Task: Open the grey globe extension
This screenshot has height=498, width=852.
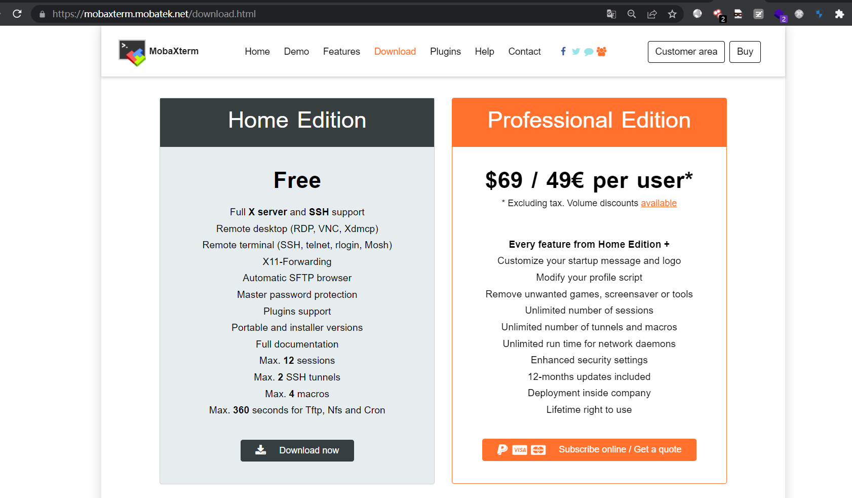Action: coord(698,14)
